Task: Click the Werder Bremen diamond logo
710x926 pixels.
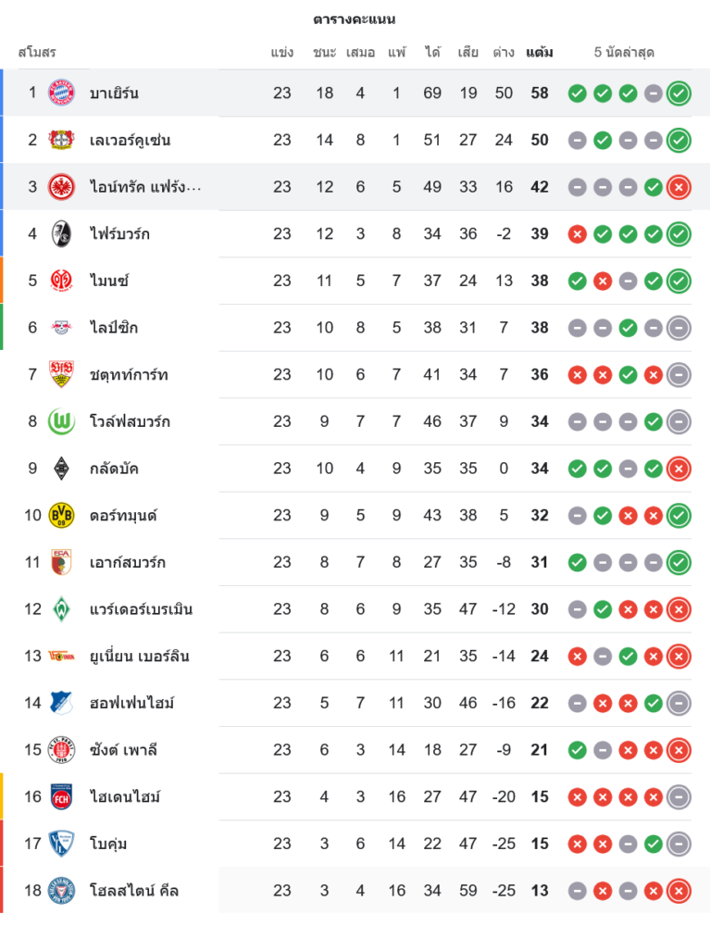Action: (x=61, y=609)
